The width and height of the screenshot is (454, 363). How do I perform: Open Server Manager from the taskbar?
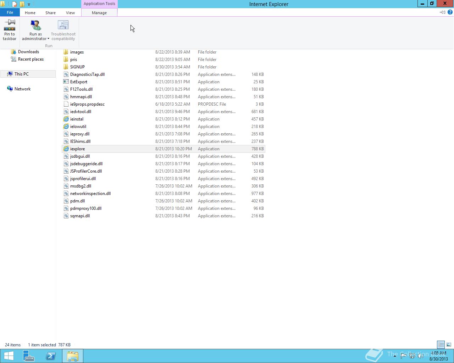point(28,356)
